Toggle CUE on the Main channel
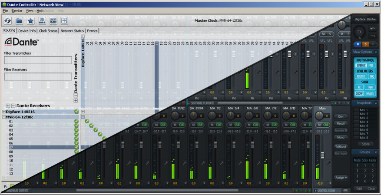381x195 pixels. [326, 125]
